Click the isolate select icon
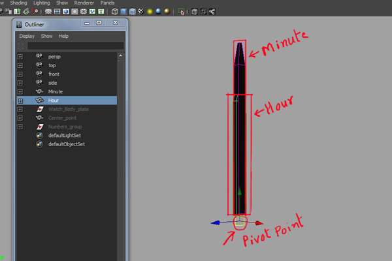This screenshot has width=392, height=261. (181, 12)
